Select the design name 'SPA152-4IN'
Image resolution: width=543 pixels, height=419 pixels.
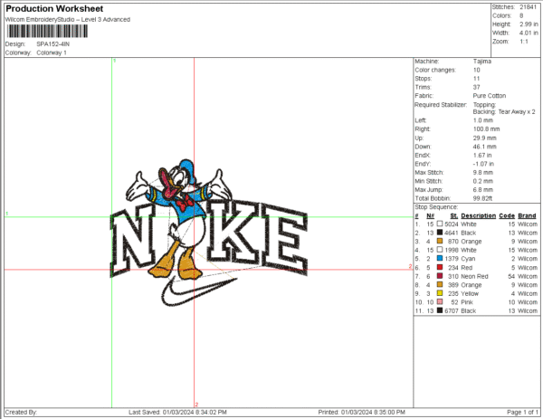click(53, 44)
